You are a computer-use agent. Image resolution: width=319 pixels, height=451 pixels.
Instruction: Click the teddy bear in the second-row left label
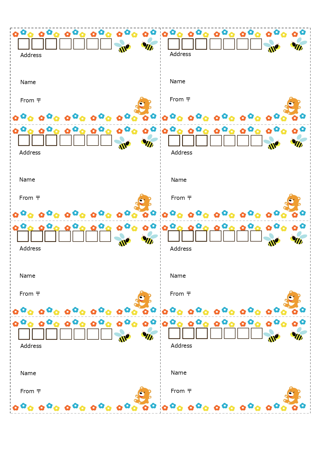point(143,203)
